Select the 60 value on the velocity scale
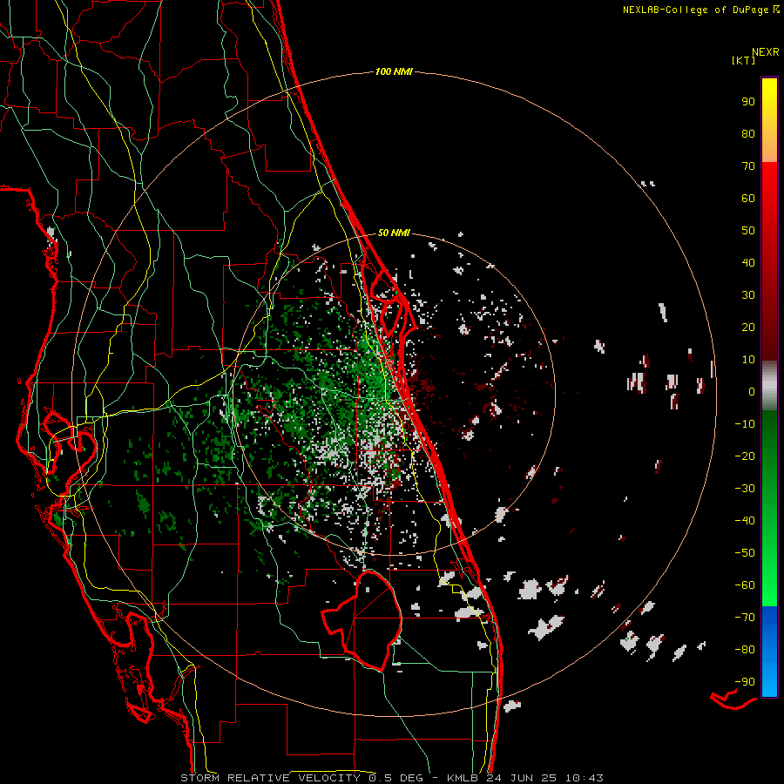 [x=748, y=198]
